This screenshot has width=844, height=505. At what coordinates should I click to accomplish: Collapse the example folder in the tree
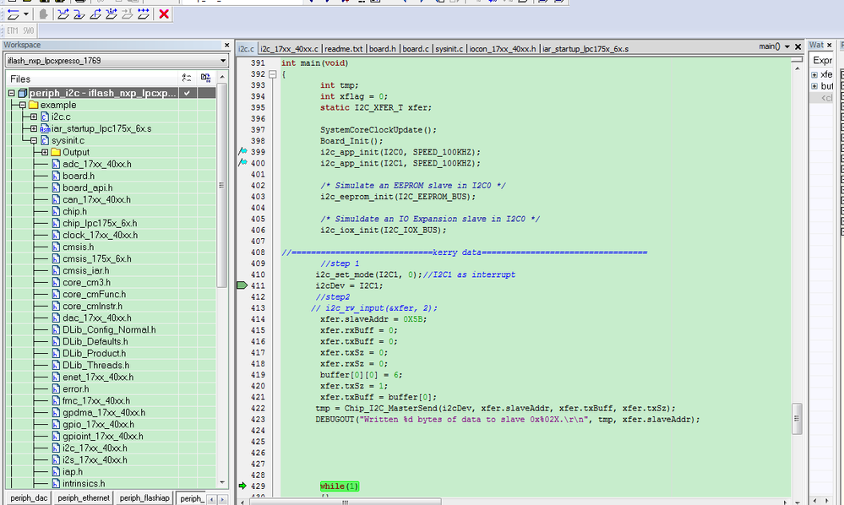click(23, 105)
